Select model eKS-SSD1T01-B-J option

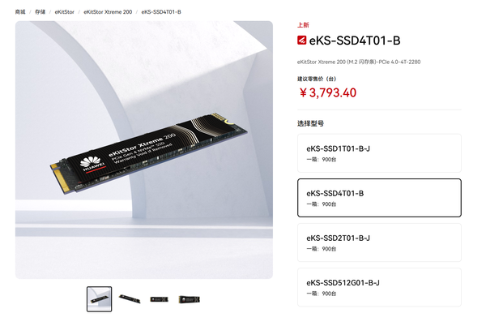pyautogui.click(x=379, y=153)
